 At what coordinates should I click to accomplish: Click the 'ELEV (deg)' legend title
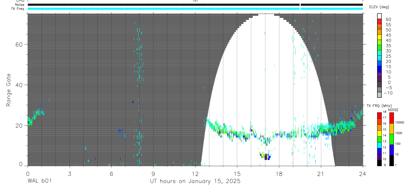pyautogui.click(x=379, y=7)
